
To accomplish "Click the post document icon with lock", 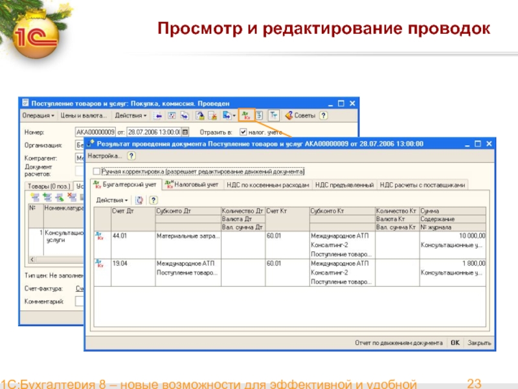I will click(x=200, y=116).
